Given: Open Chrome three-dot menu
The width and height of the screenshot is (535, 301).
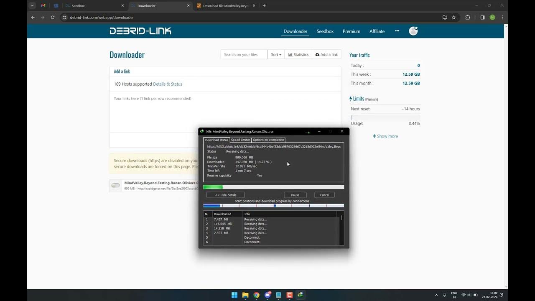Looking at the screenshot, I should pyautogui.click(x=502, y=18).
